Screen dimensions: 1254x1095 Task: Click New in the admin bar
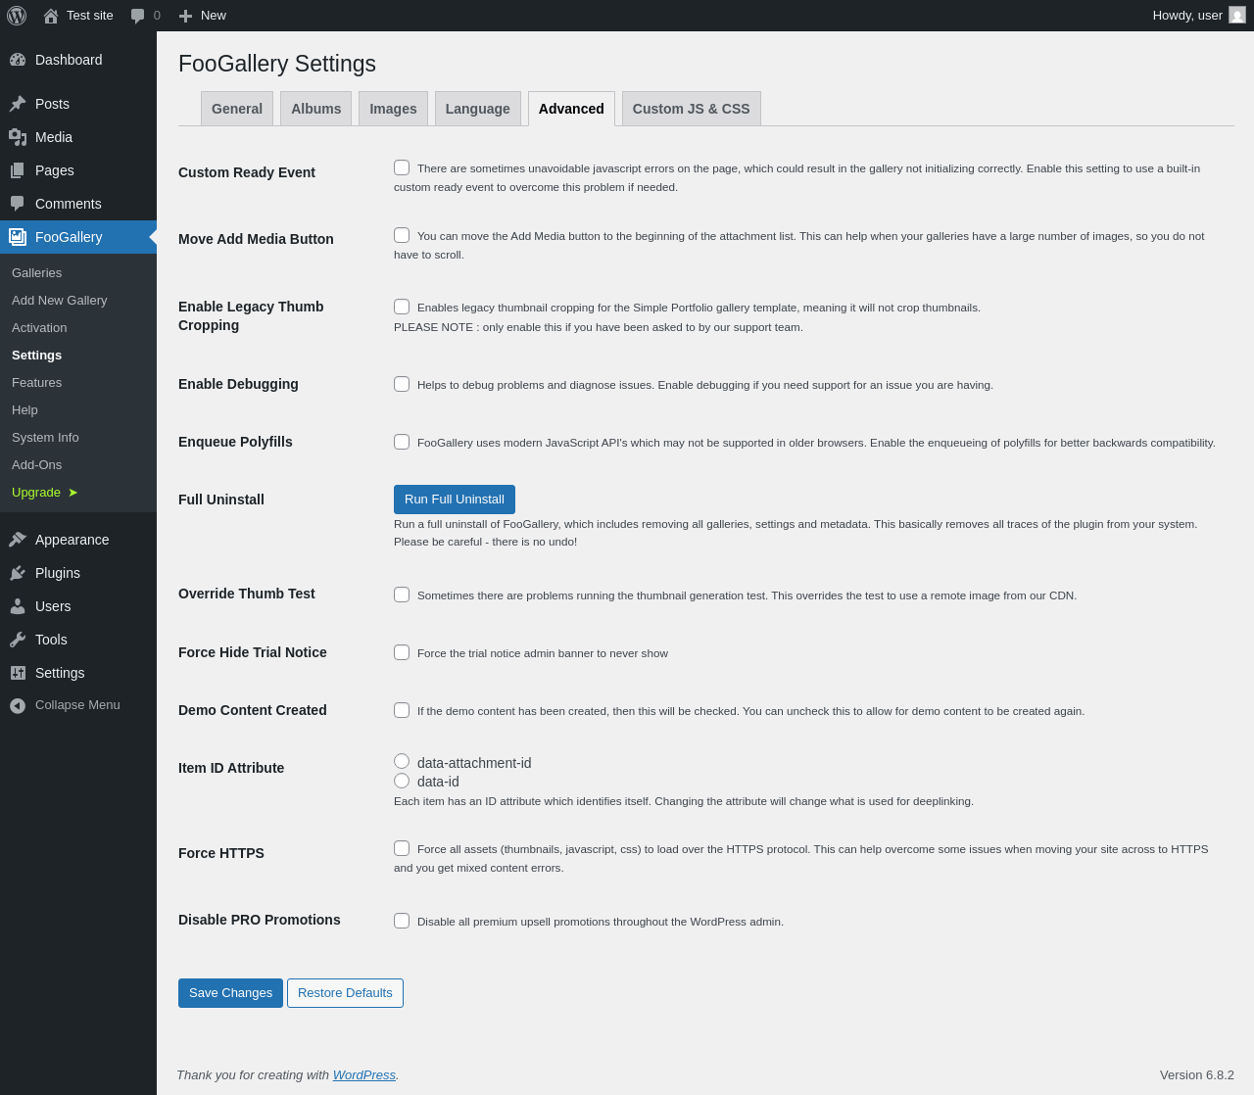click(x=214, y=16)
